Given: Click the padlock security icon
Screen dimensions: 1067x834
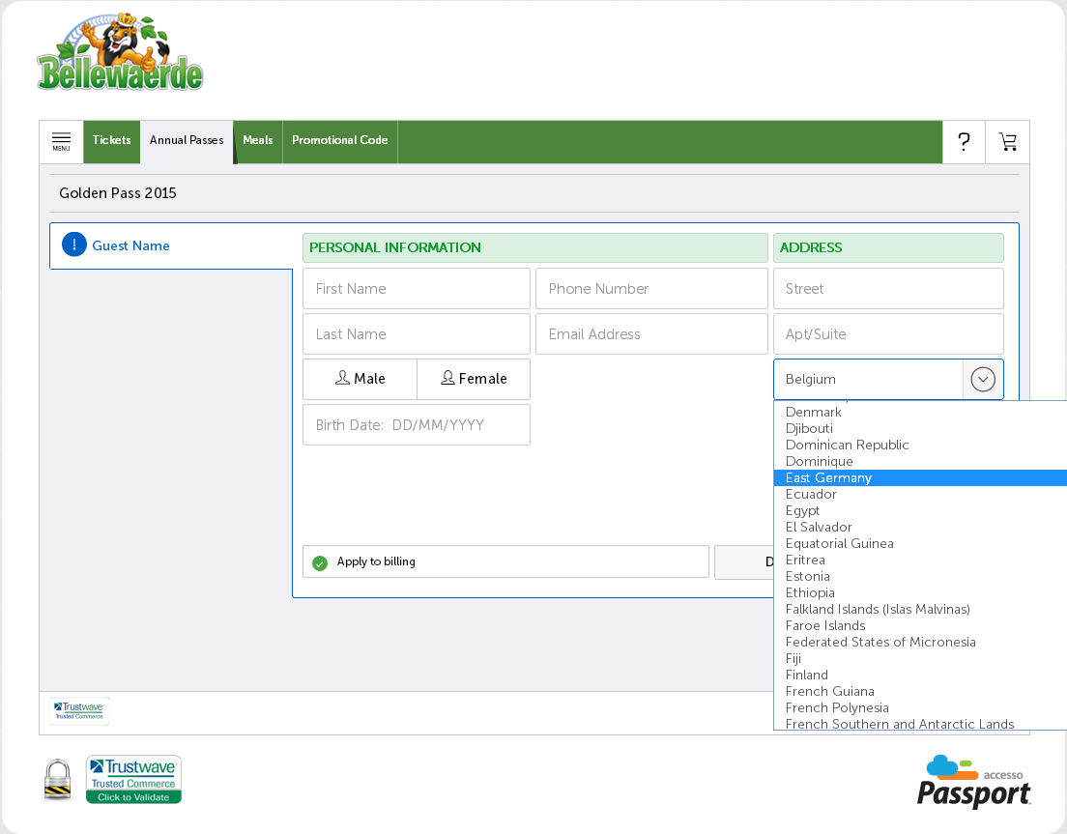Looking at the screenshot, I should coord(59,779).
